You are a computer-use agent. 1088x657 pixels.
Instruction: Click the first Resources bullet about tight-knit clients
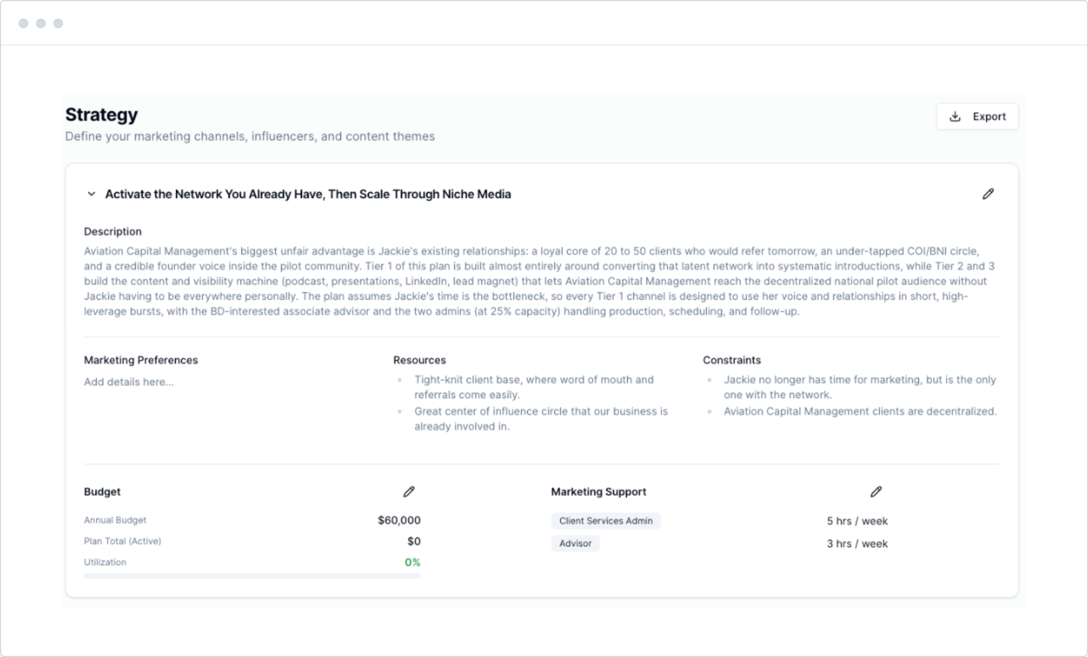pyautogui.click(x=534, y=387)
